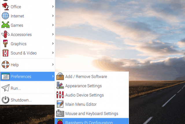185x124 pixels.
Task: Launch Appearance Settings
Action: (83, 86)
